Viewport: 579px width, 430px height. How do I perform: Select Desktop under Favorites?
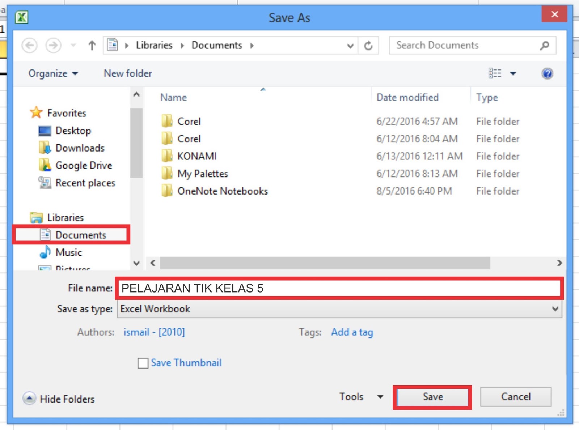pos(73,131)
